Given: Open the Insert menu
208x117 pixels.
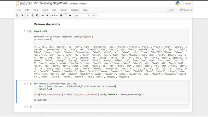Looking at the screenshot, I should (45, 10).
